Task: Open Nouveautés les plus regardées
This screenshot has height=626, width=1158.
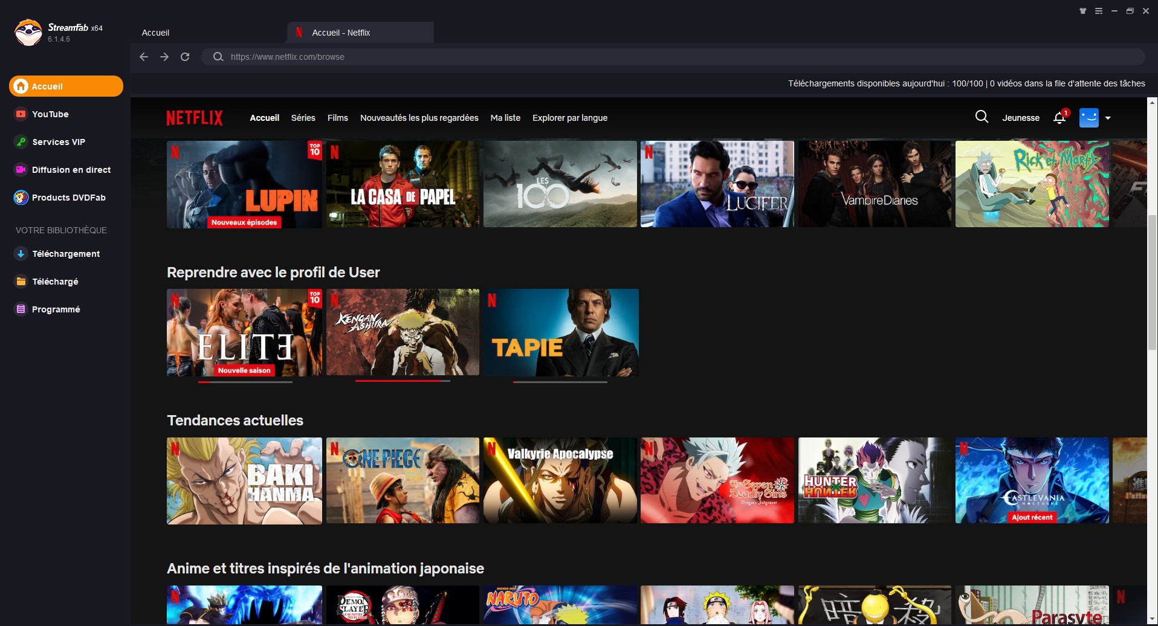Action: point(419,118)
